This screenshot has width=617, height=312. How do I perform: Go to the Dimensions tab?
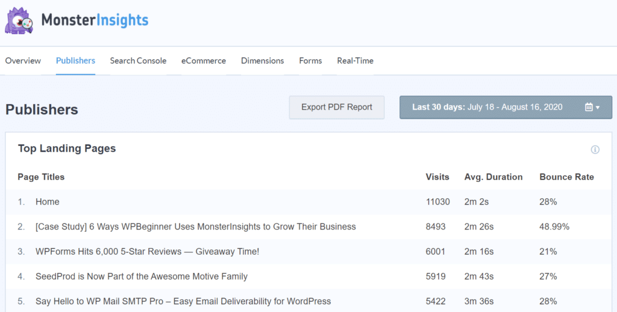click(x=263, y=61)
